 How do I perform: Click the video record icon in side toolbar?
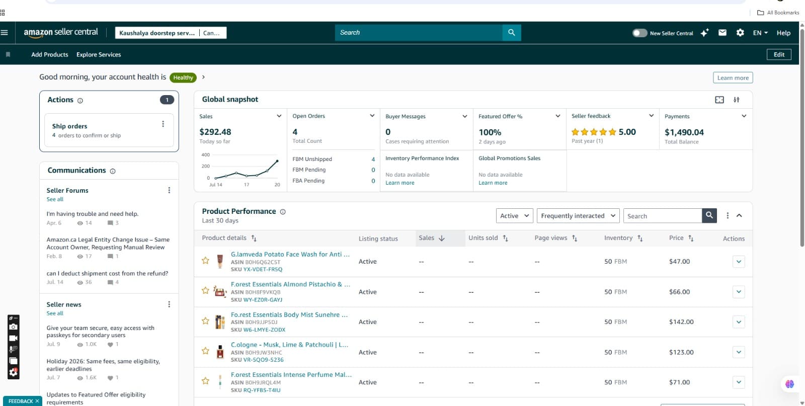13,338
